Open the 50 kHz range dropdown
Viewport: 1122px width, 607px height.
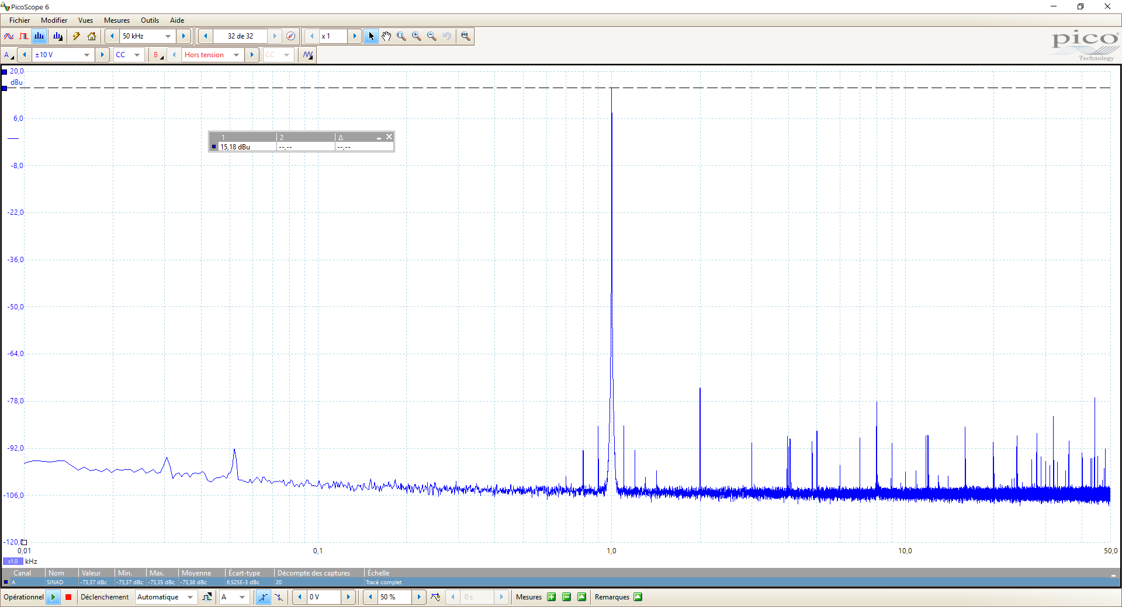[168, 36]
